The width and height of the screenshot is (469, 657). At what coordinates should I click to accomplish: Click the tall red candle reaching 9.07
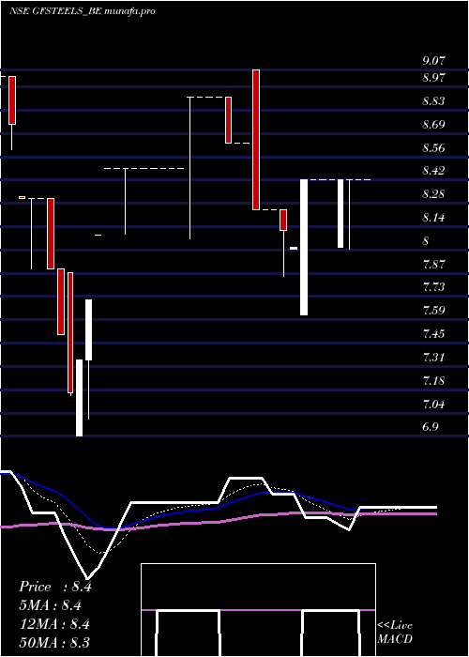point(256,140)
